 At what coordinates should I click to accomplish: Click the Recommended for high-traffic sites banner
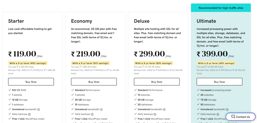tap(221, 8)
